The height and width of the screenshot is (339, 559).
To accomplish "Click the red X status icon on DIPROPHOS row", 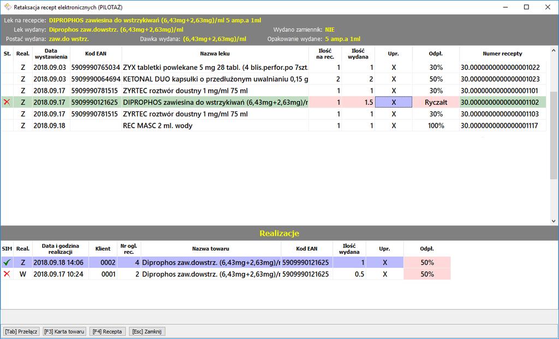I will coord(7,102).
